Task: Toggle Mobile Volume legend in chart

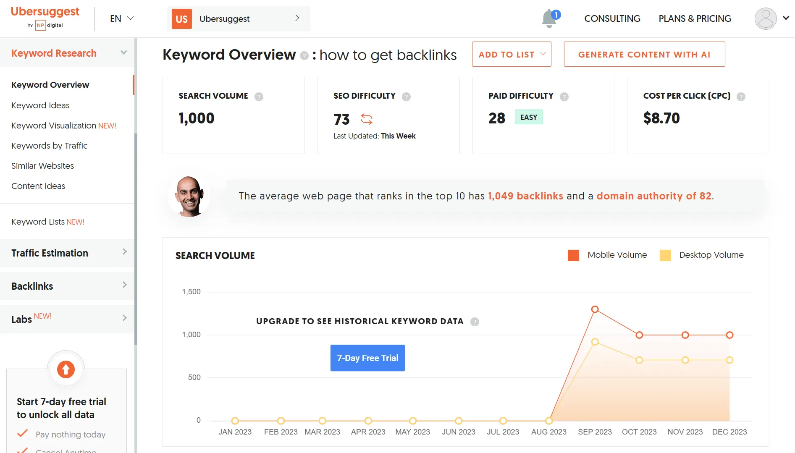Action: [607, 255]
